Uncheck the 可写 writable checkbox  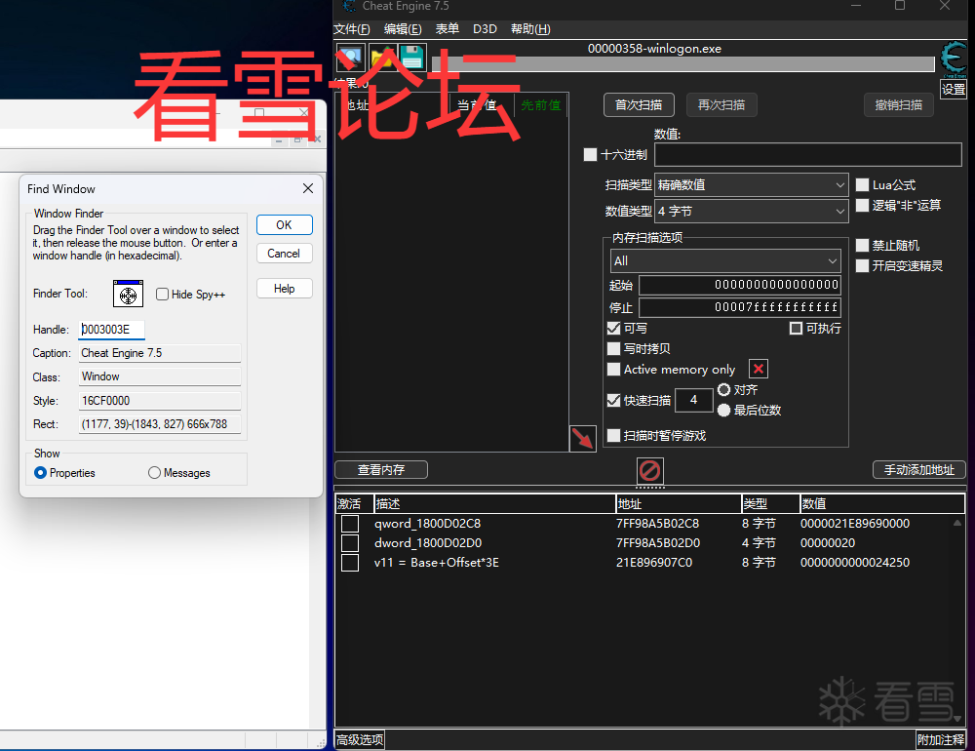point(613,328)
